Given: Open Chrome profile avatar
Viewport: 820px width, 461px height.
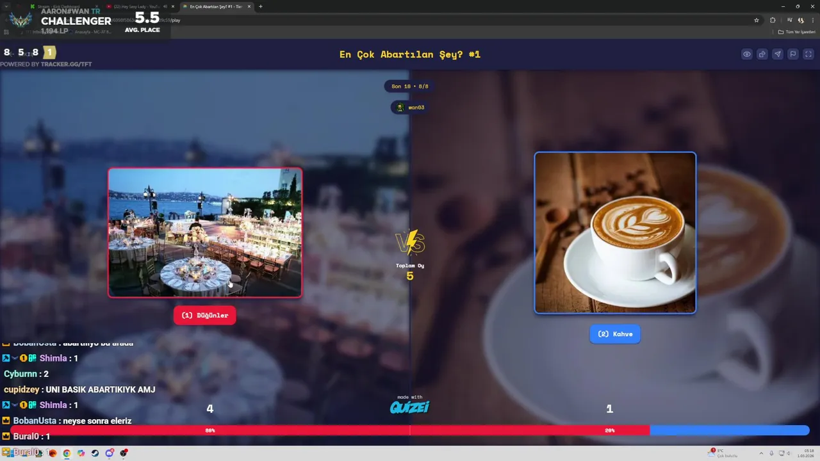Looking at the screenshot, I should 801,20.
